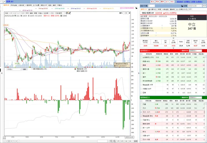Collapse the panel with left-edge arrow

pyautogui.click(x=2, y=73)
